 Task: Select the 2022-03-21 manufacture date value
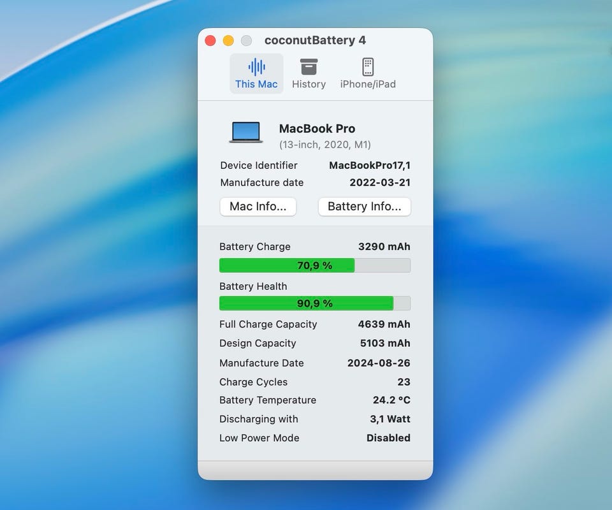coord(380,182)
